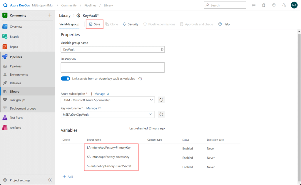This screenshot has width=301, height=185.
Task: Click the Secret name column header
Action: coord(94,140)
